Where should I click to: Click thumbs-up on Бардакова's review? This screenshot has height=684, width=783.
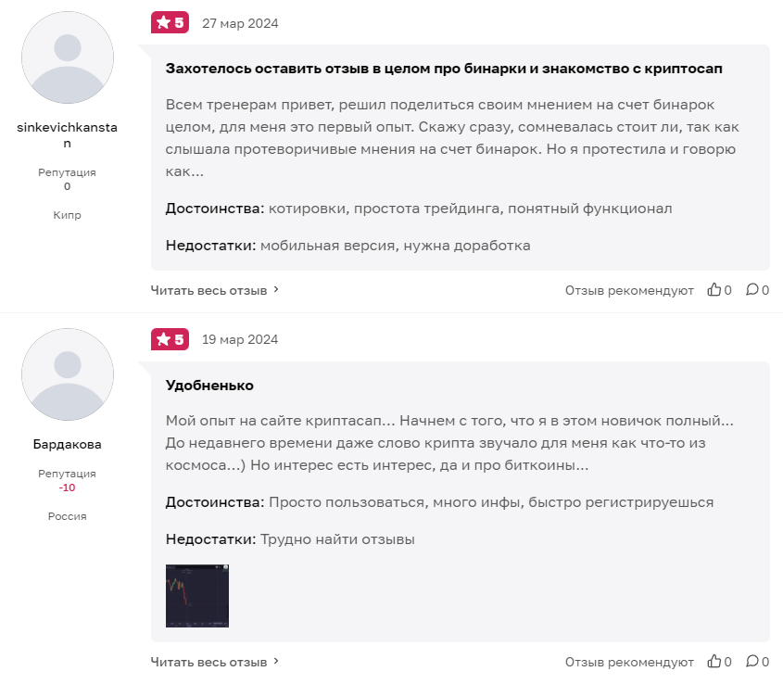pyautogui.click(x=714, y=662)
